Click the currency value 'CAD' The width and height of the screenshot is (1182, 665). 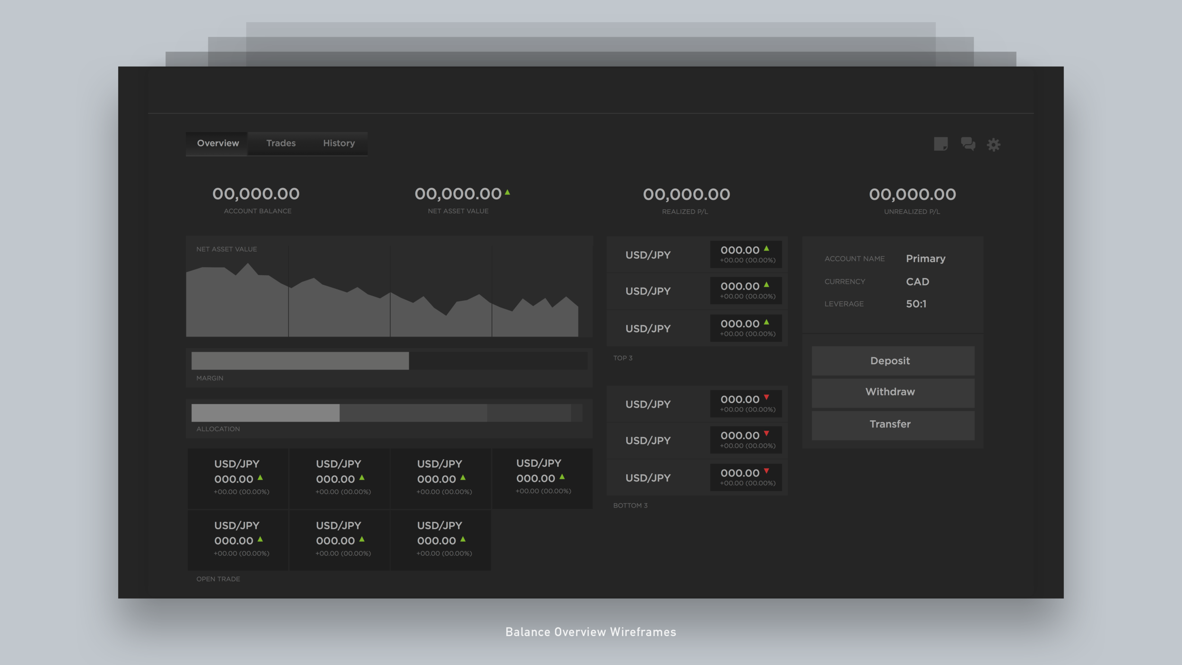tap(918, 282)
